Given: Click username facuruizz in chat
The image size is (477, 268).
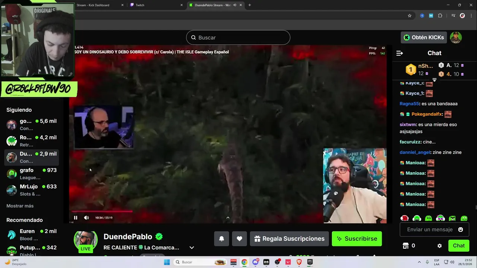Looking at the screenshot, I should pos(410,142).
